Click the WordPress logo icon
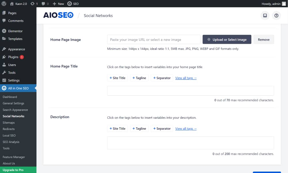Screen dimensions: 288x173 [x=4, y=4]
